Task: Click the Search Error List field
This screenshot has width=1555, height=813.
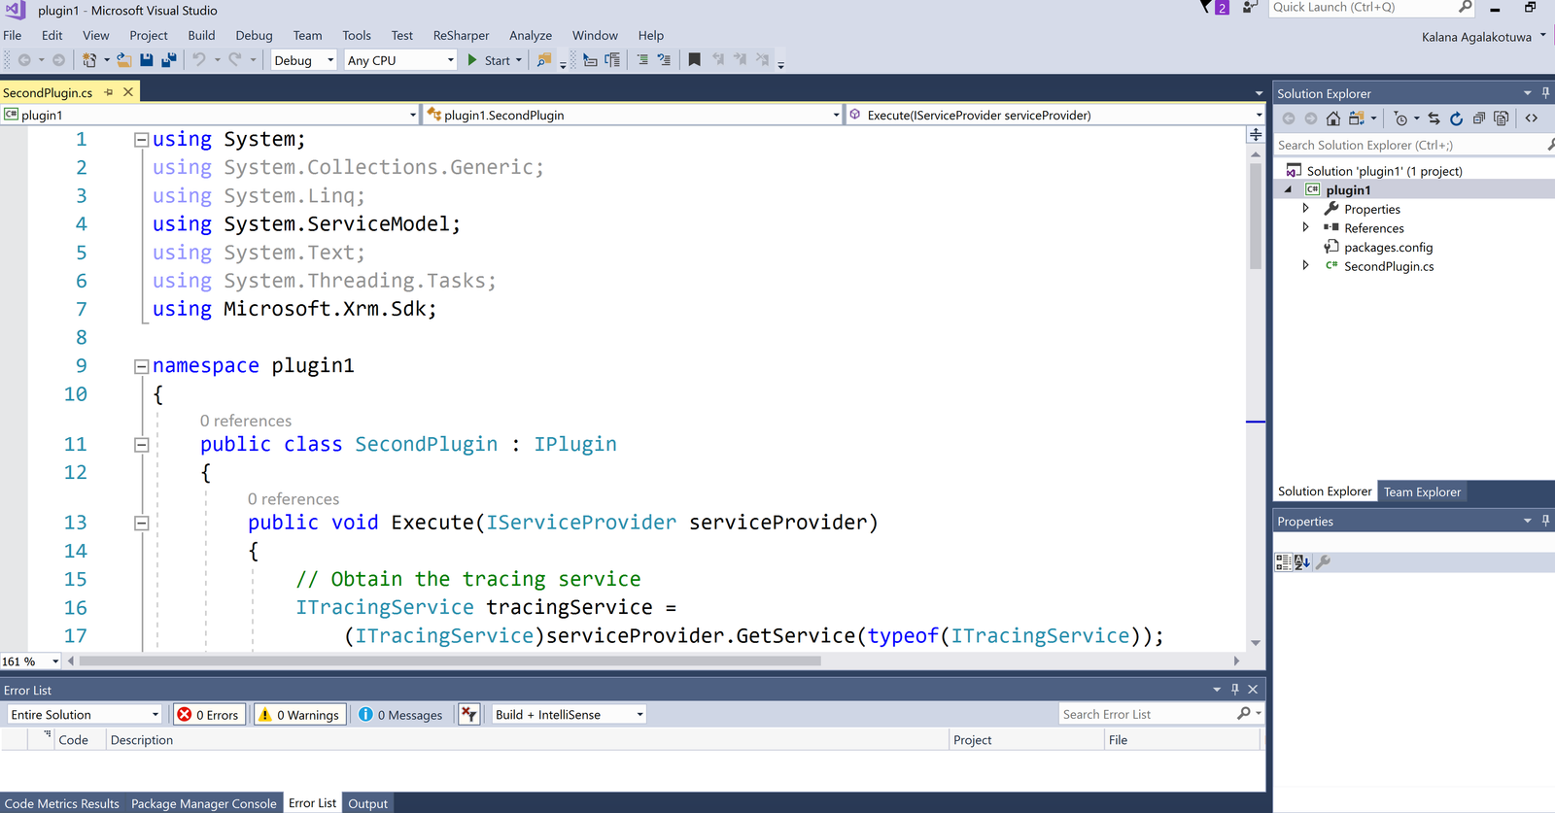Action: [x=1147, y=715]
